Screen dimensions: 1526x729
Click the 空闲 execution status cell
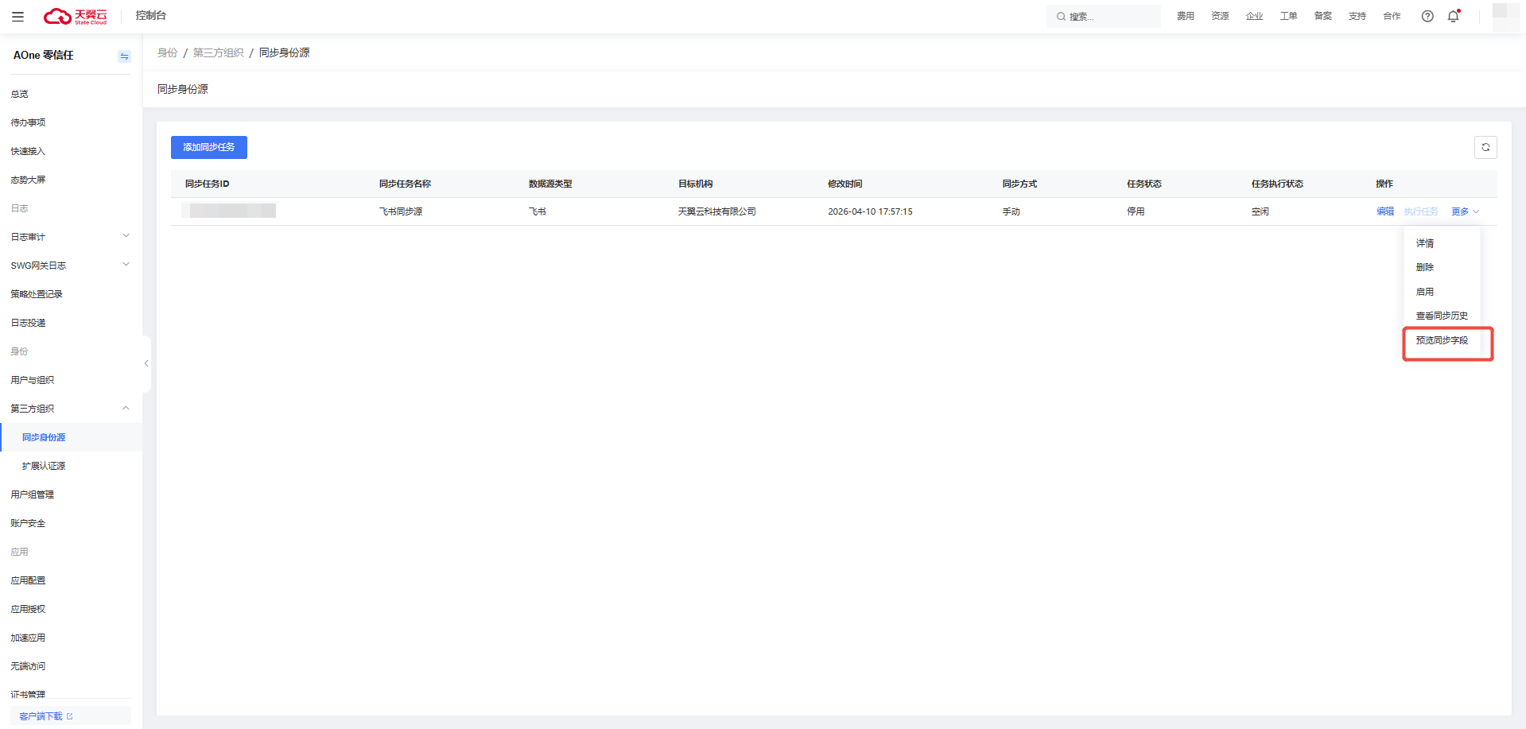coord(1260,211)
